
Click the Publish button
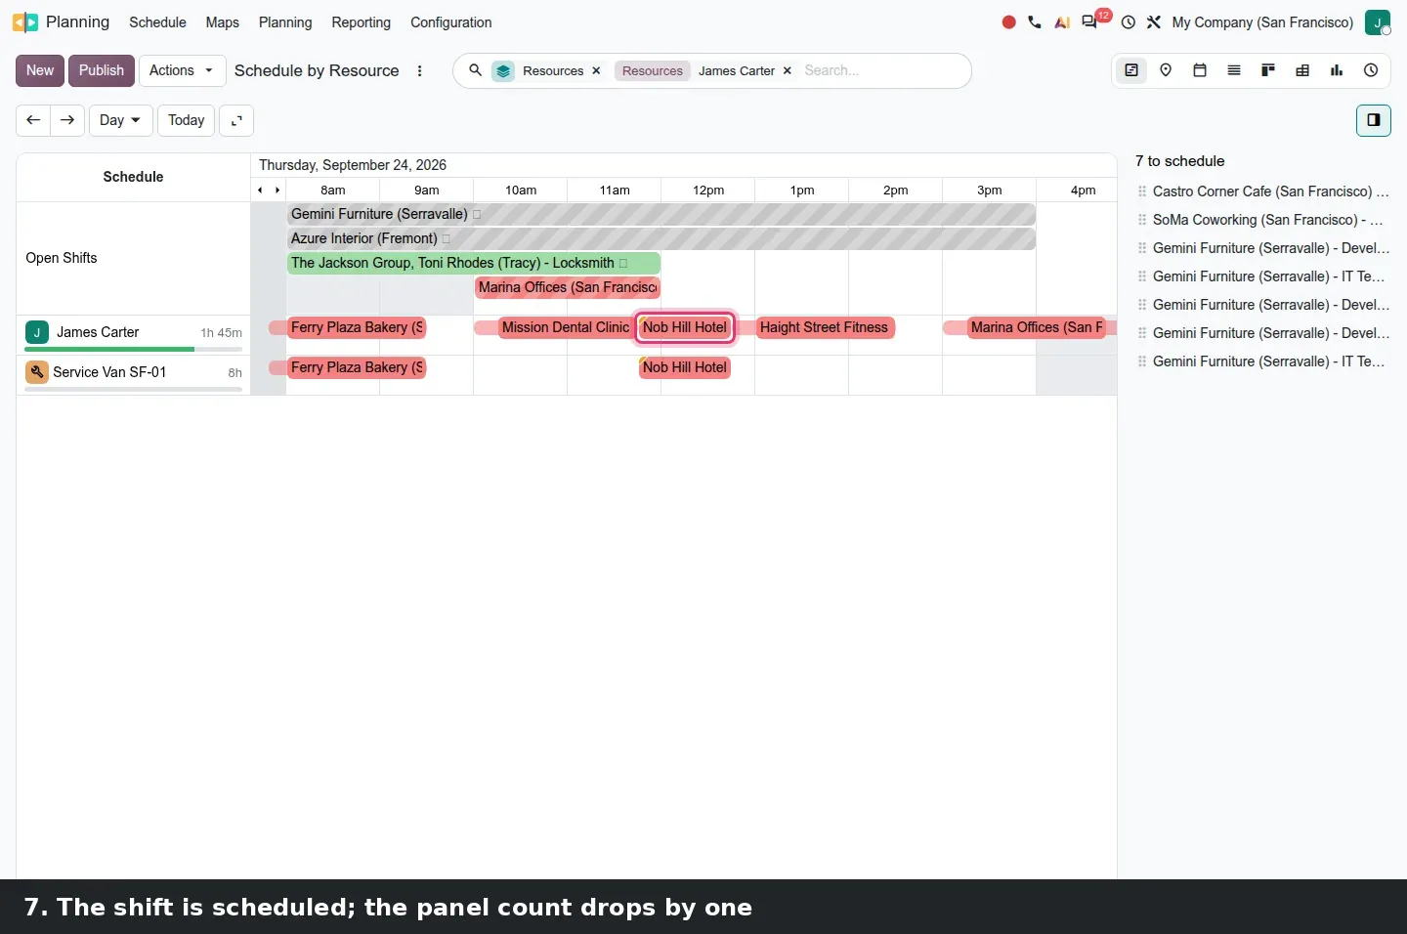[102, 70]
